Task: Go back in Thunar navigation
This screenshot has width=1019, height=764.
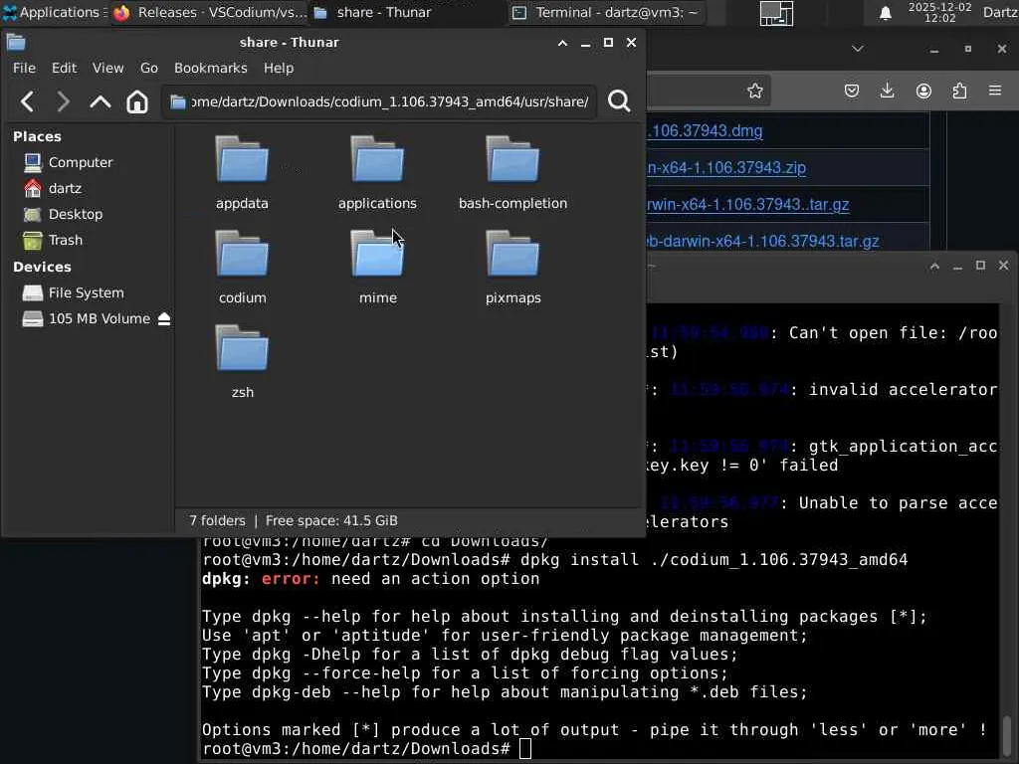Action: click(x=27, y=101)
